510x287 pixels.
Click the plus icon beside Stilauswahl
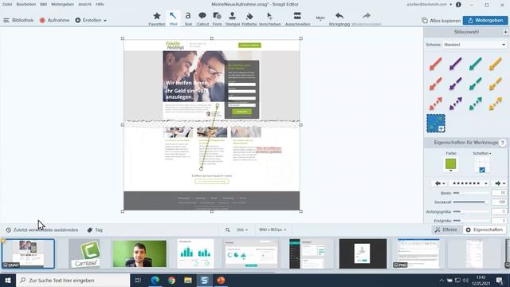pos(505,32)
